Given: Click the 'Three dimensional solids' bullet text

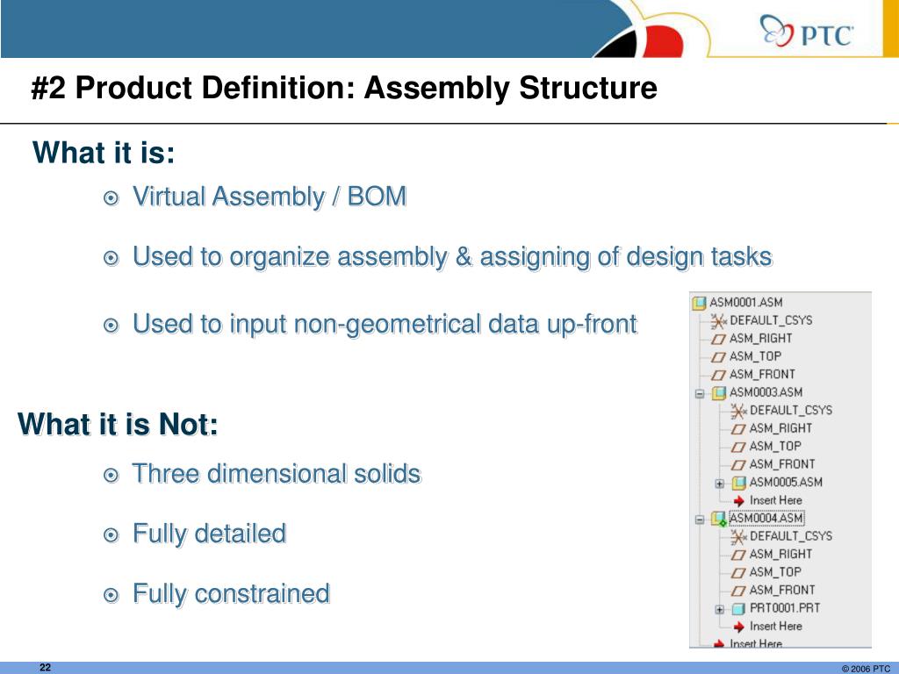Looking at the screenshot, I should [277, 474].
